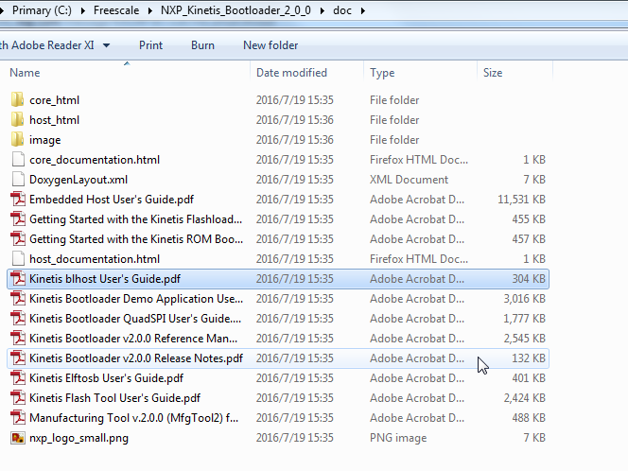Click the XML Document type cell

[x=409, y=180]
